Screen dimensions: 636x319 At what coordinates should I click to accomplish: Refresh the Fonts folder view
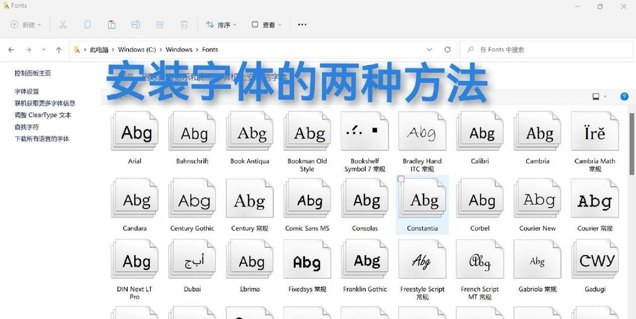(x=447, y=49)
